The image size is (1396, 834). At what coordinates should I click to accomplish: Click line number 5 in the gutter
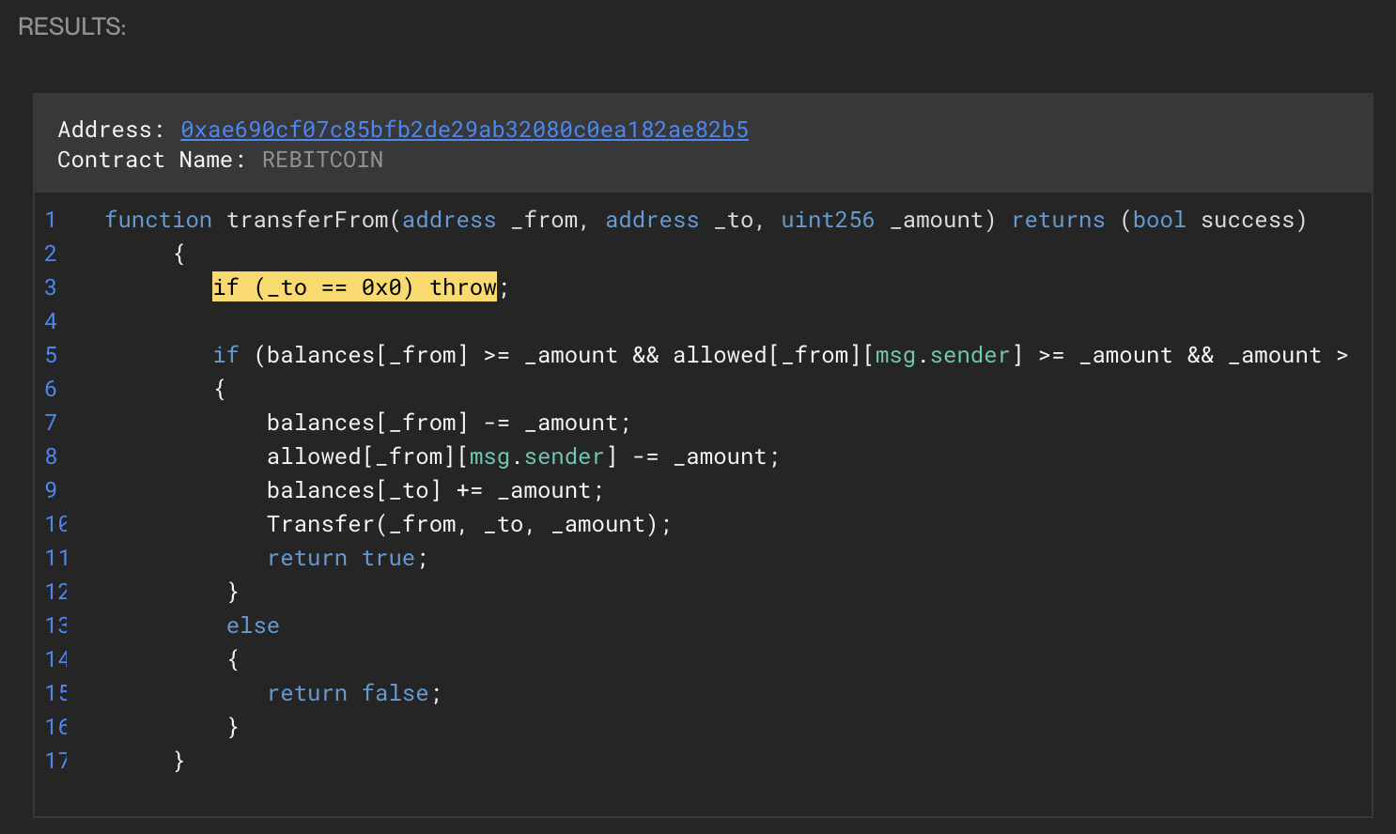51,355
